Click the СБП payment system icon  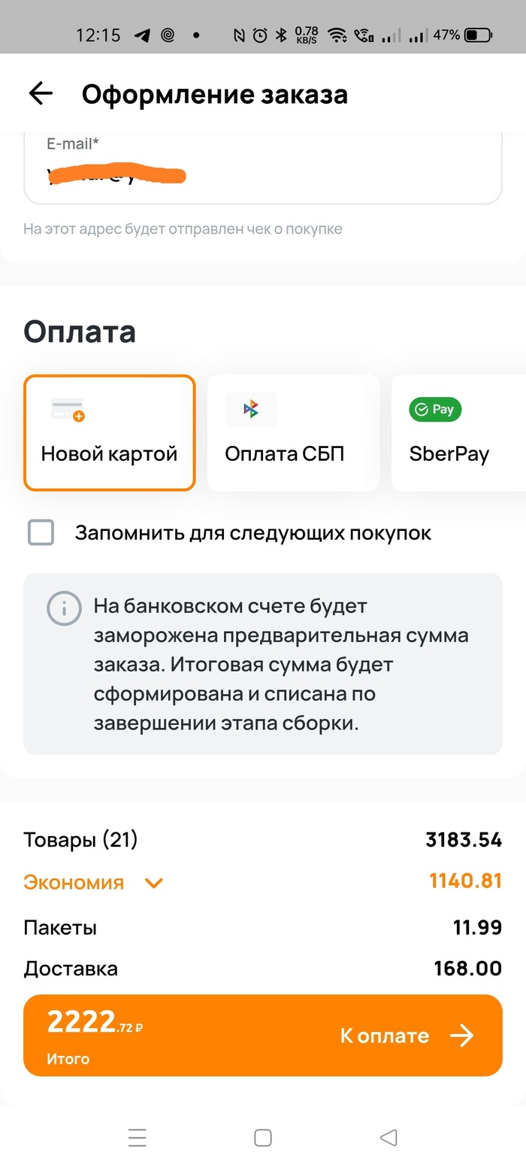(251, 409)
